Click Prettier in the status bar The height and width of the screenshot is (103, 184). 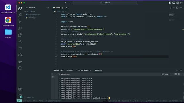tap(174, 101)
